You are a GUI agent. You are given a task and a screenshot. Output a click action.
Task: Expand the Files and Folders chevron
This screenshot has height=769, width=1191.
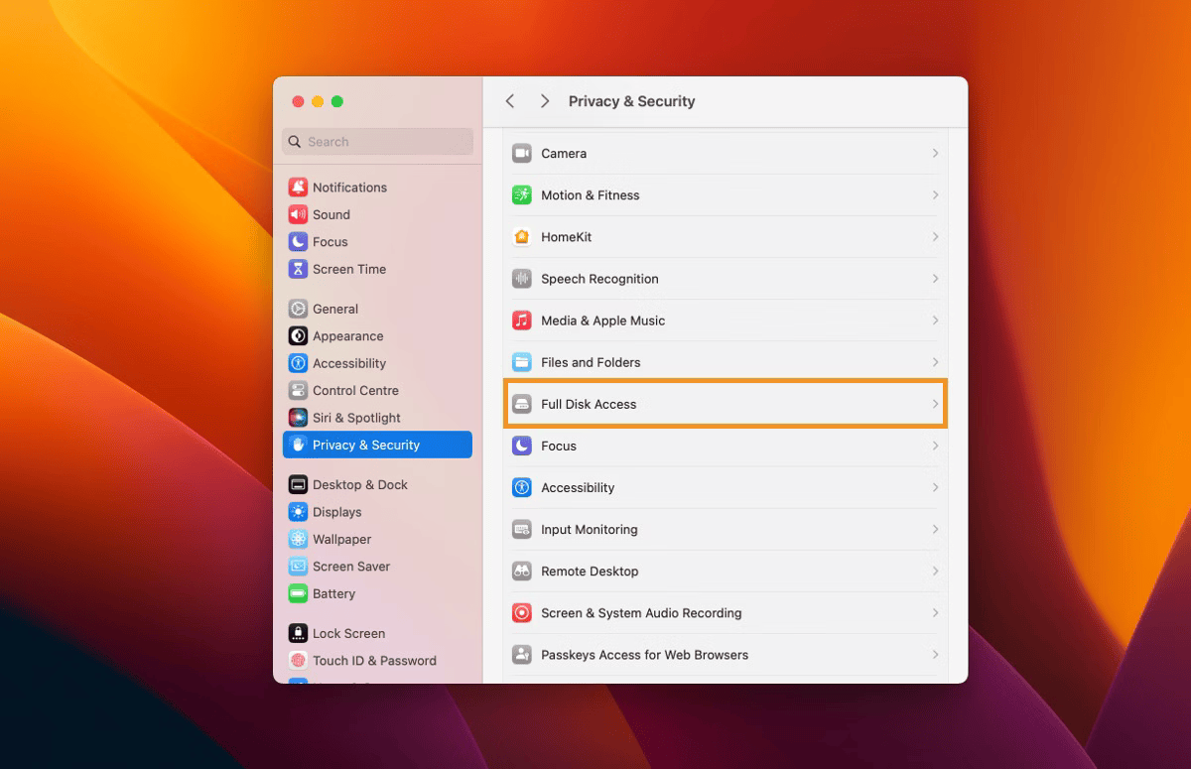(935, 362)
